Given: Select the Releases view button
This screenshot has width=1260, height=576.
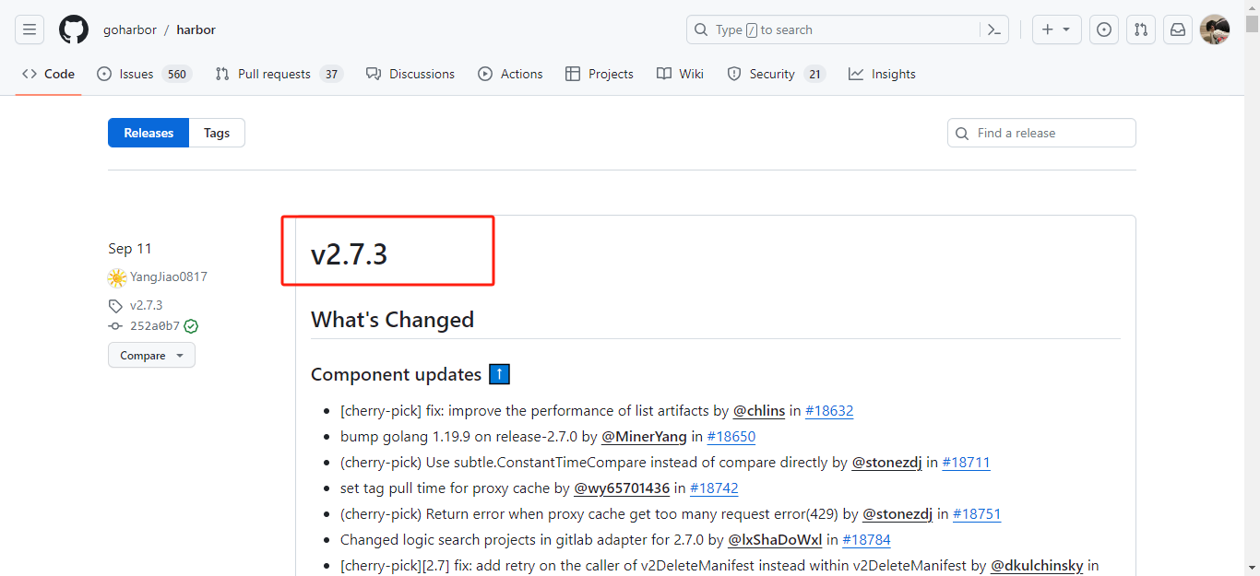Looking at the screenshot, I should pos(149,133).
